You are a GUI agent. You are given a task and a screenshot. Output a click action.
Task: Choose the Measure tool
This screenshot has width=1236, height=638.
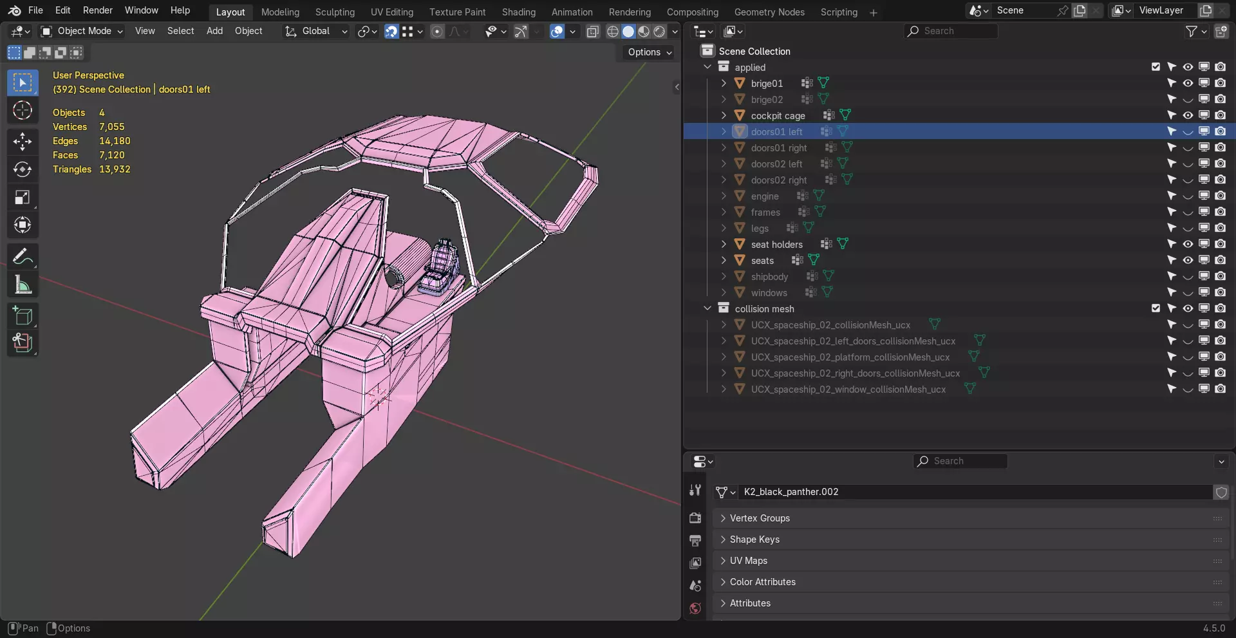(23, 285)
